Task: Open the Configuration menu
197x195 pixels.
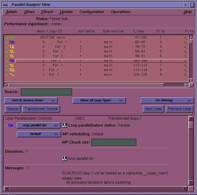Action: [92, 12]
